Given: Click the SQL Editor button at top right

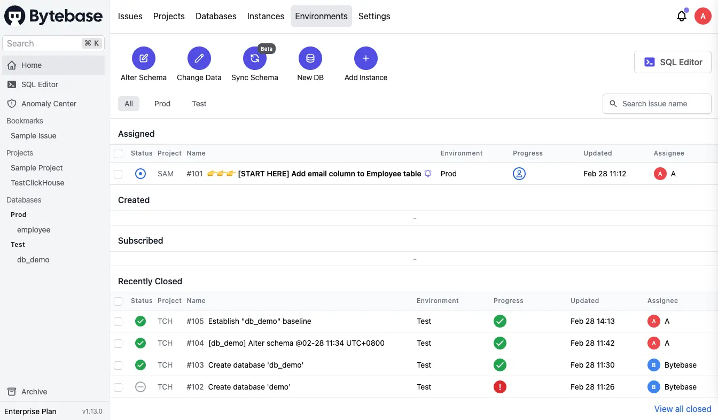Looking at the screenshot, I should click(673, 62).
